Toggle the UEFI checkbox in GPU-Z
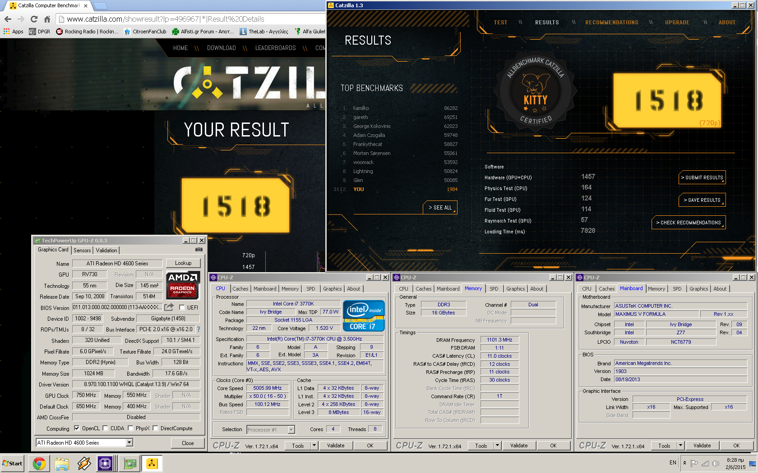The width and height of the screenshot is (758, 473). click(x=182, y=308)
